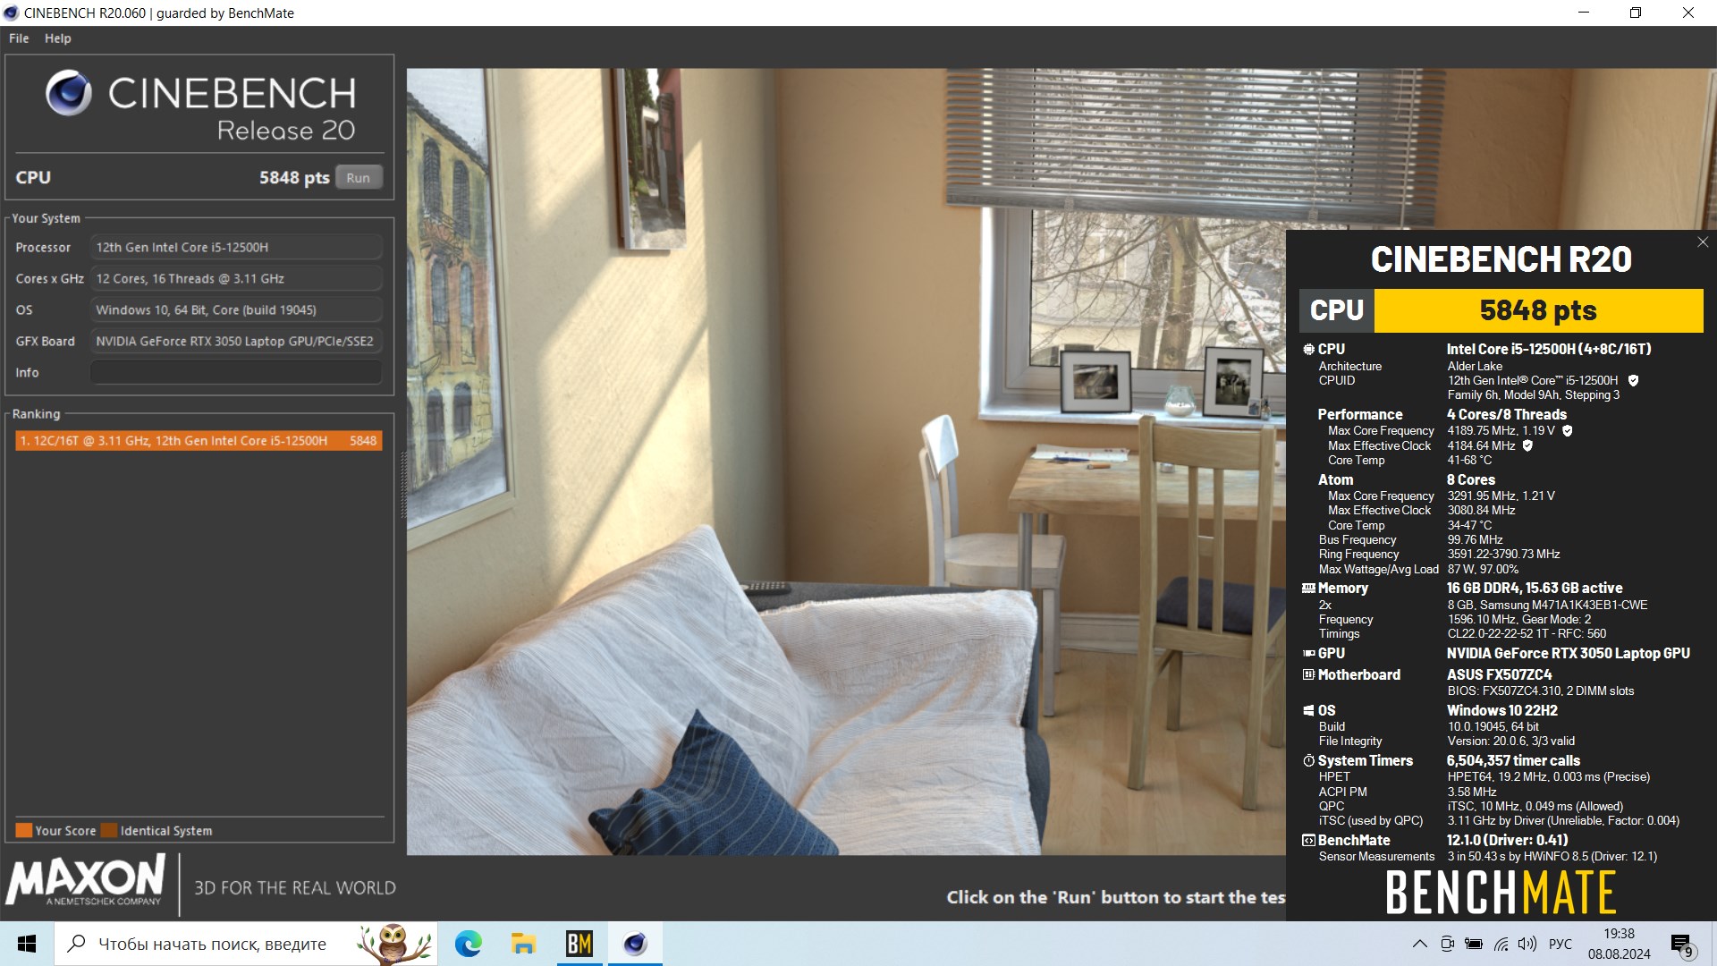
Task: Click the BENCHMATE logo at panel bottom
Action: tap(1501, 892)
